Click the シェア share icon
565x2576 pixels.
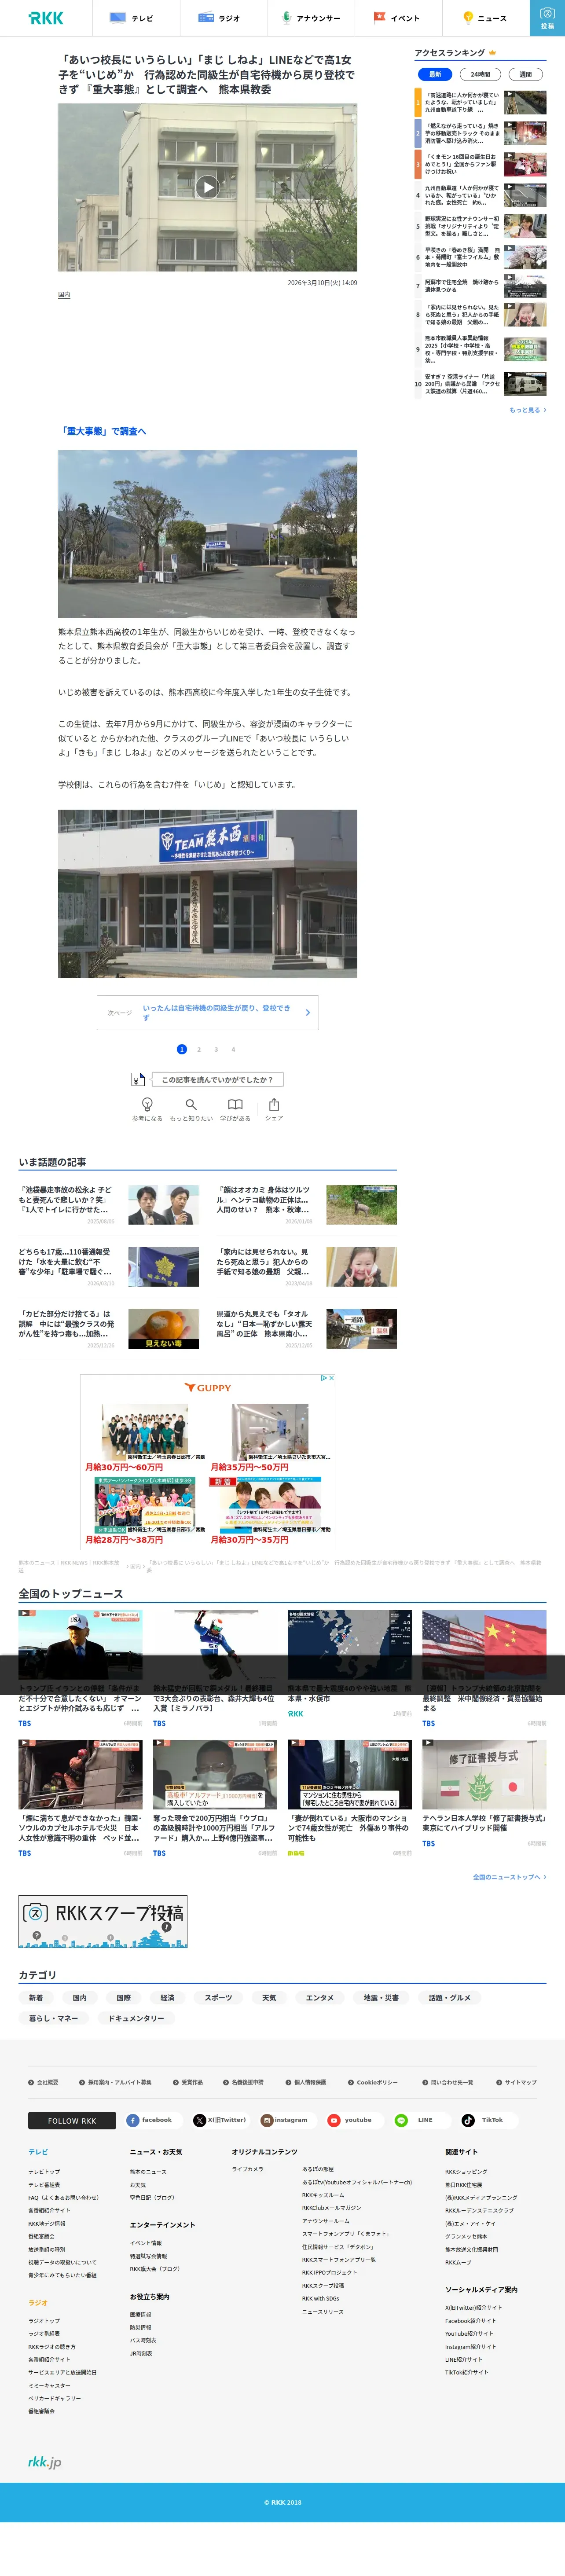coord(274,1104)
